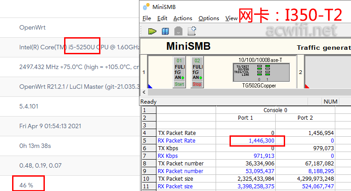Select port 01 card header
351x191 pixels.
point(179,61)
